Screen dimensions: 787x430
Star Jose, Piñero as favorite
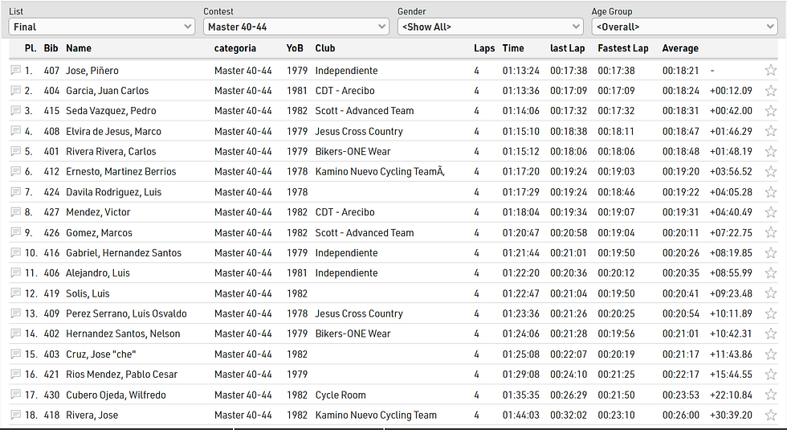pyautogui.click(x=771, y=71)
